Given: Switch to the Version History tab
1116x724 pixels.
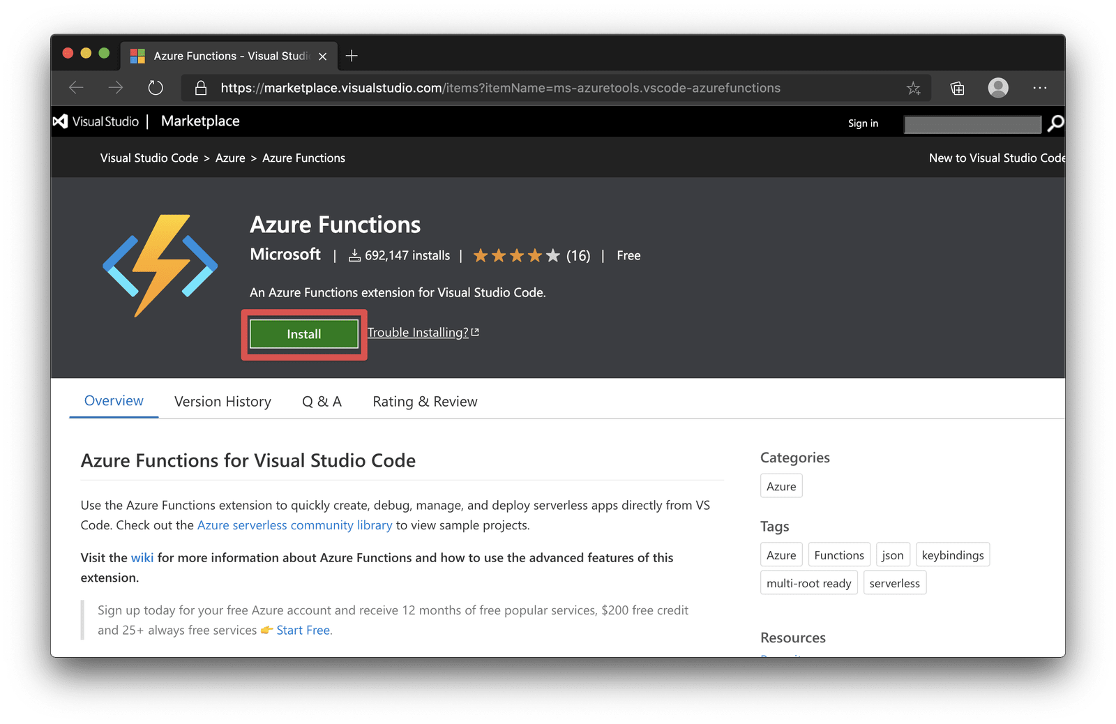Looking at the screenshot, I should coord(223,402).
